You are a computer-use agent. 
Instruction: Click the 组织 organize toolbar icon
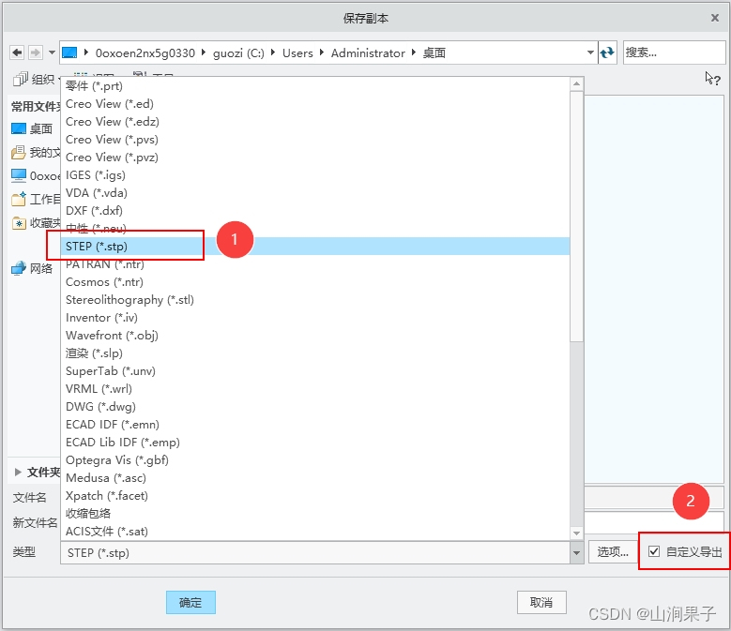click(x=20, y=80)
